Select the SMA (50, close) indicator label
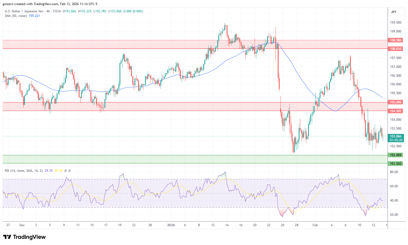Screen dimensions: 408x245 tap(16, 16)
